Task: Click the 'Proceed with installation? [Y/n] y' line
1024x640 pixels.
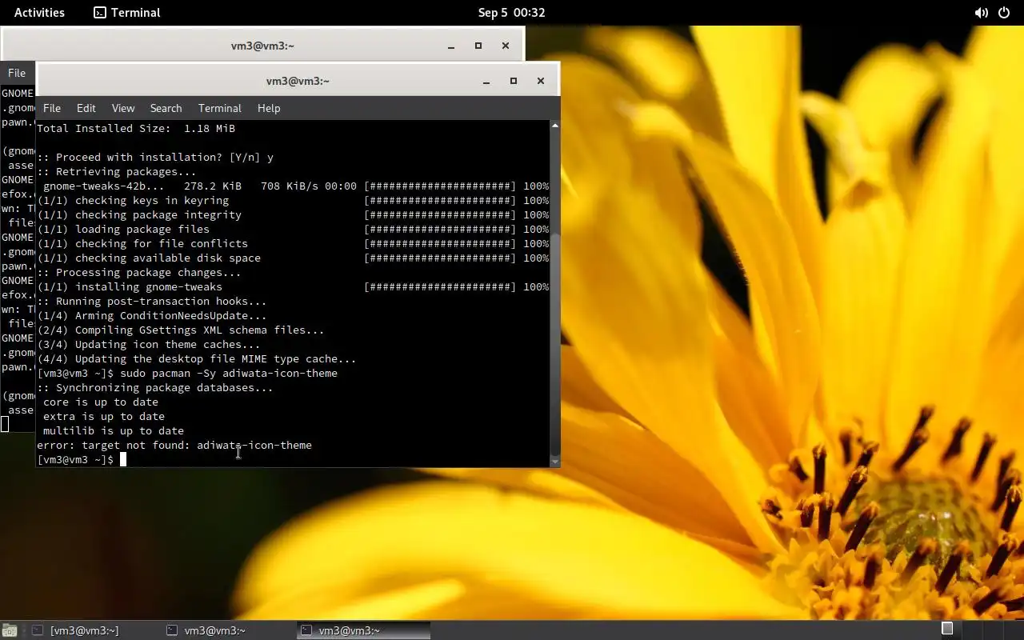Action: coord(155,157)
